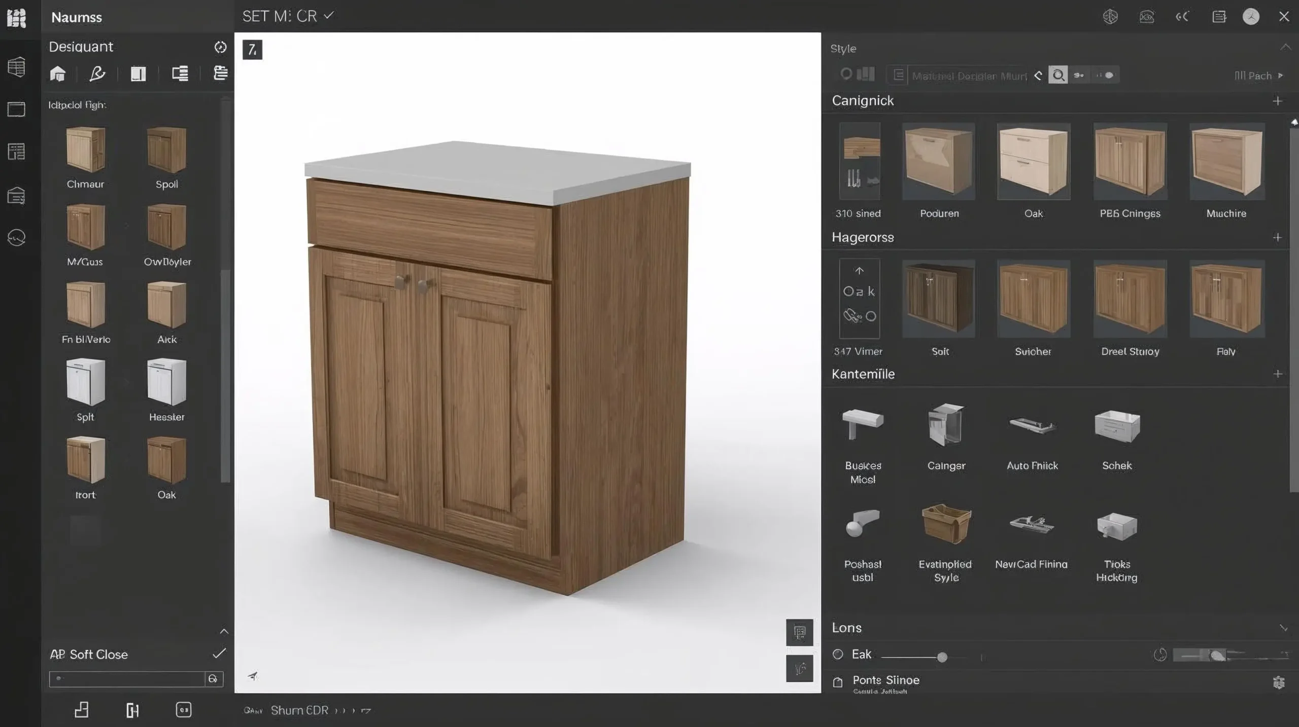
Task: Select the Eak radio button
Action: (838, 655)
